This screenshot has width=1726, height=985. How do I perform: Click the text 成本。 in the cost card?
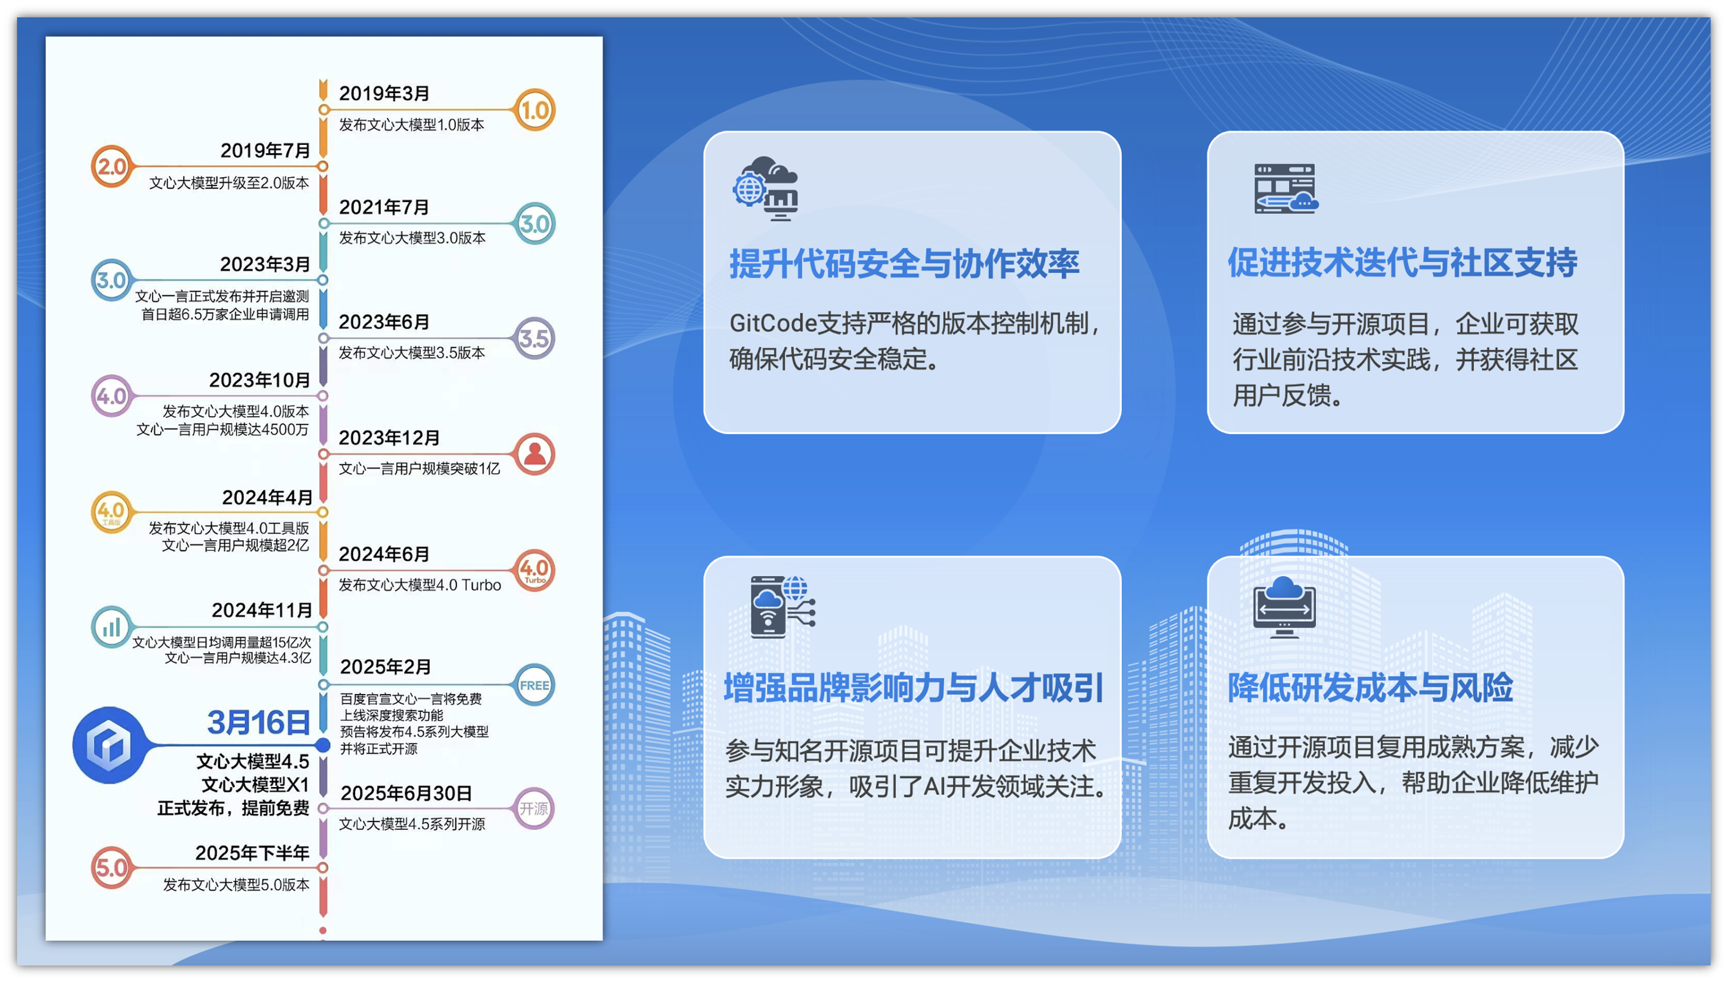pos(1259,819)
